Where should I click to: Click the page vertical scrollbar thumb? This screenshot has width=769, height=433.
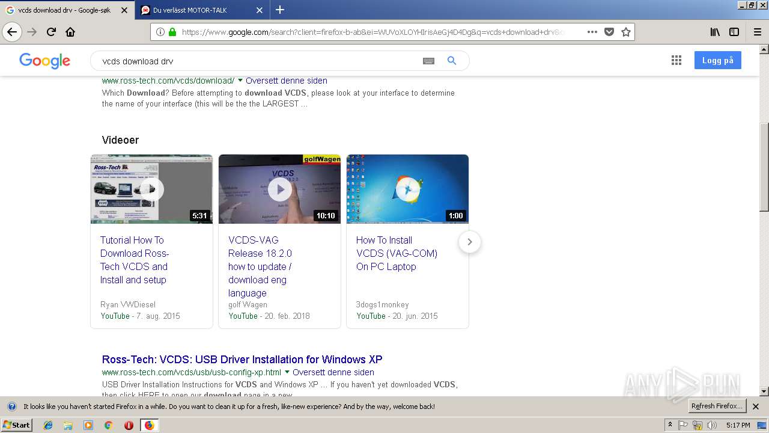click(764, 167)
